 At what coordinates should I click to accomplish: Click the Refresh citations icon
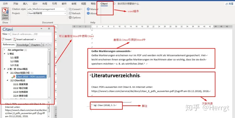[70, 13]
